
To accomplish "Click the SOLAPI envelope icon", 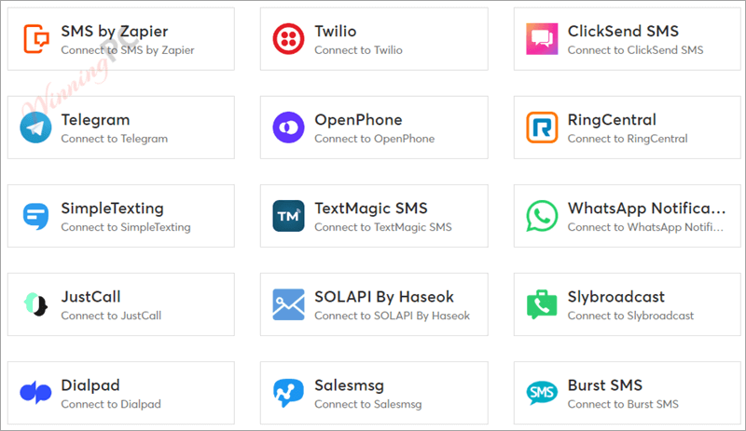I will [288, 304].
